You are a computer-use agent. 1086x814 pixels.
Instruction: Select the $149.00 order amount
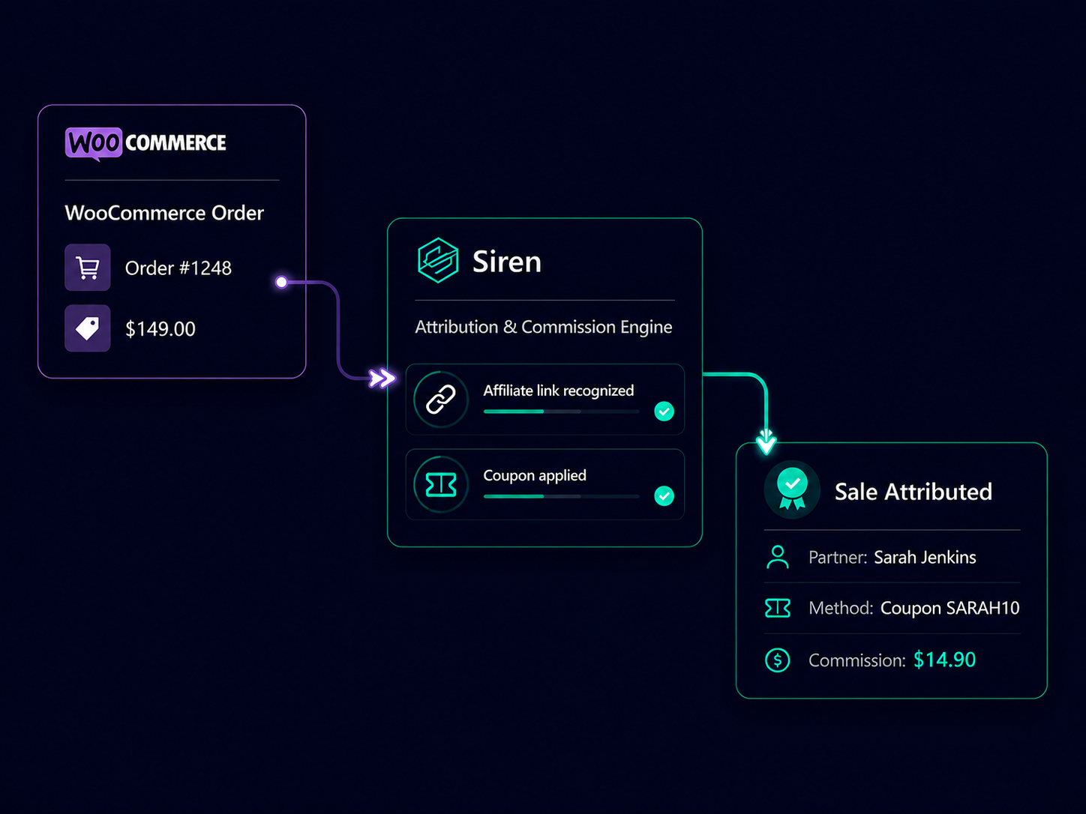pyautogui.click(x=160, y=328)
